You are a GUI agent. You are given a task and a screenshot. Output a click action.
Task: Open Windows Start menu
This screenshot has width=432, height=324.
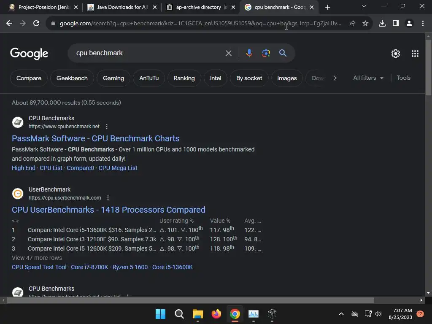160,314
